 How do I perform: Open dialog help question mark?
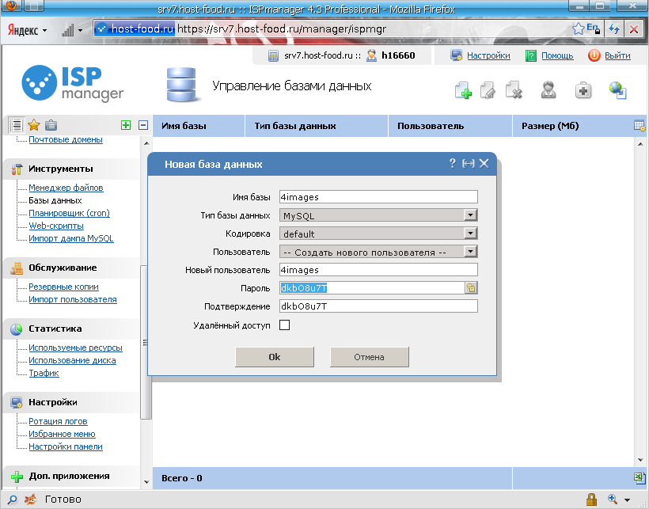coord(453,163)
